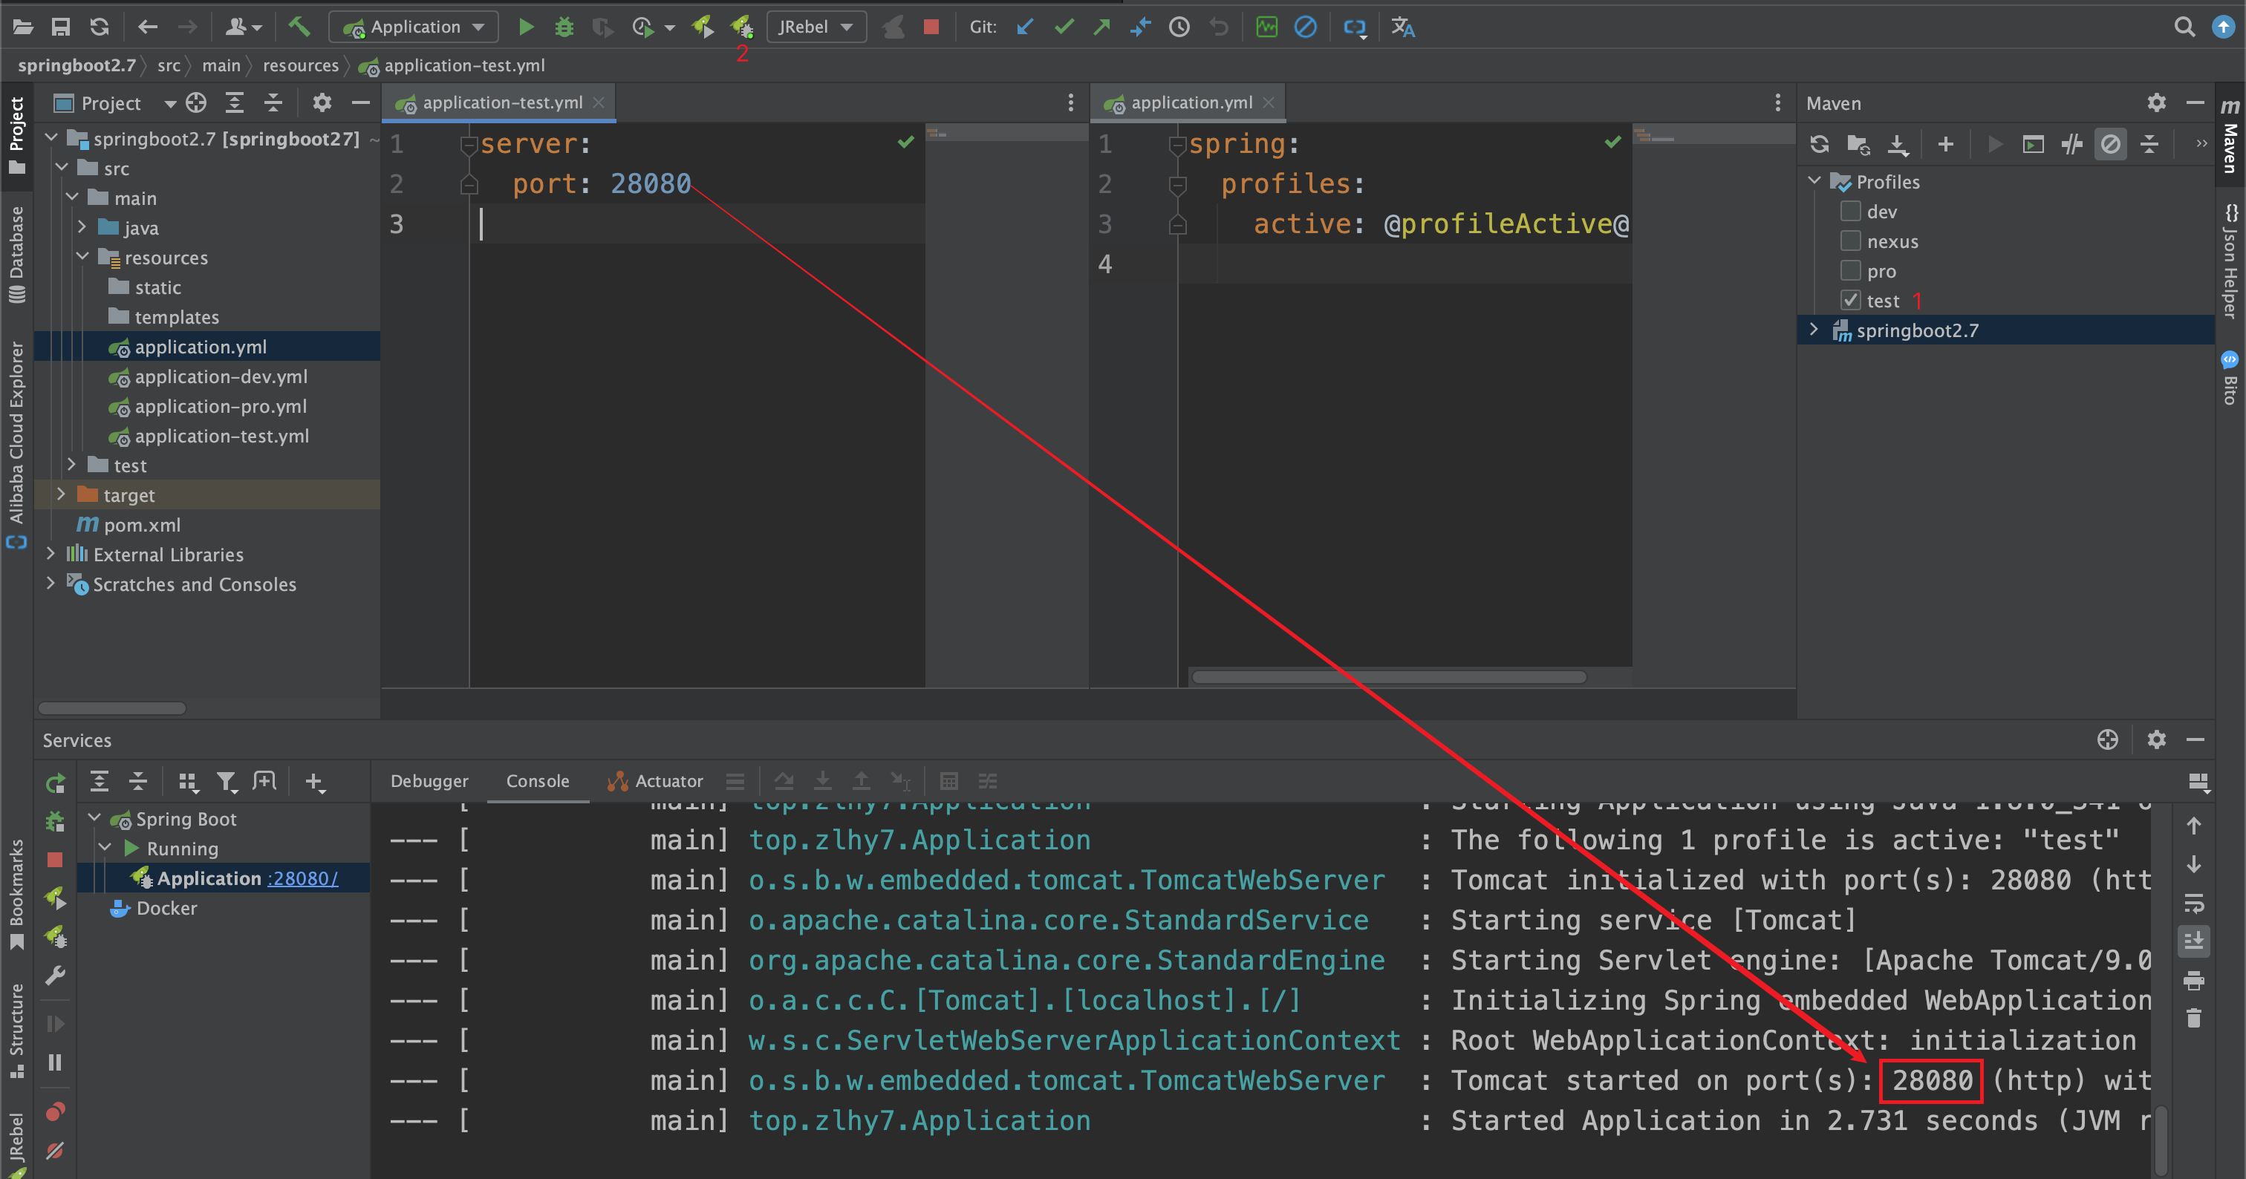The height and width of the screenshot is (1179, 2246).
Task: Open the Application run configuration dropdown
Action: coord(413,27)
